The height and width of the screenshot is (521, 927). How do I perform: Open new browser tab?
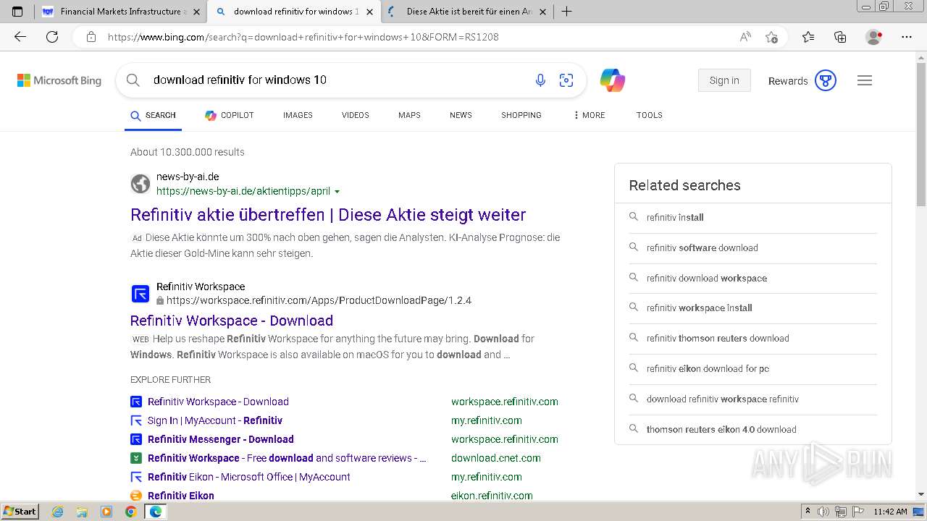tap(566, 12)
